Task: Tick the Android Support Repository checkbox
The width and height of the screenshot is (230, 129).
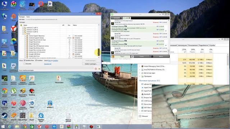Action: 25,36
